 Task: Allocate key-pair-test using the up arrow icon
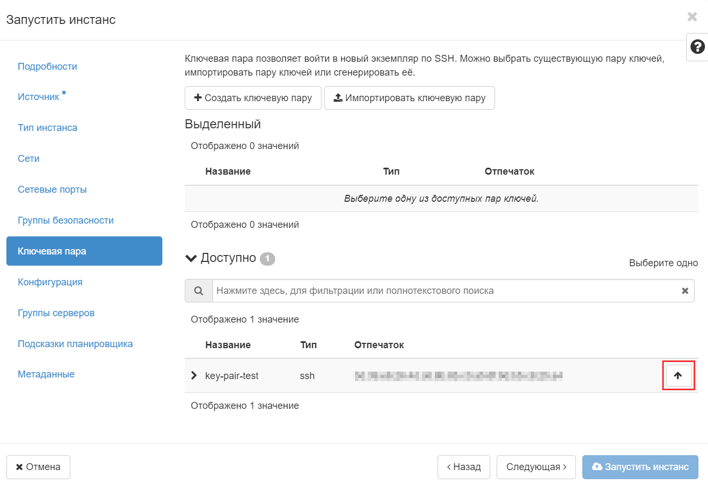(x=678, y=375)
